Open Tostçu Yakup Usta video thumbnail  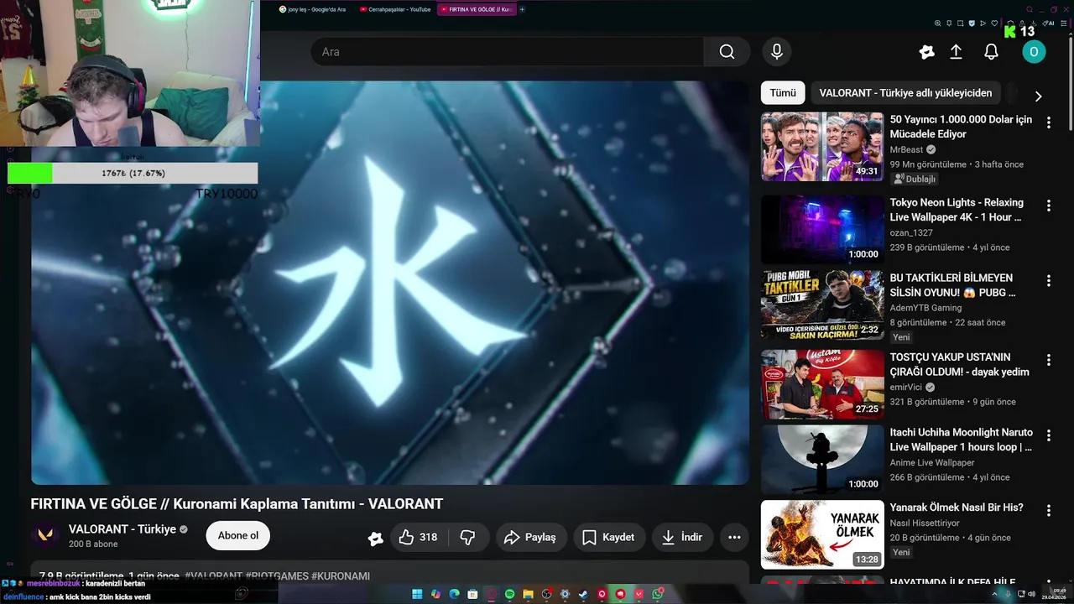point(822,383)
